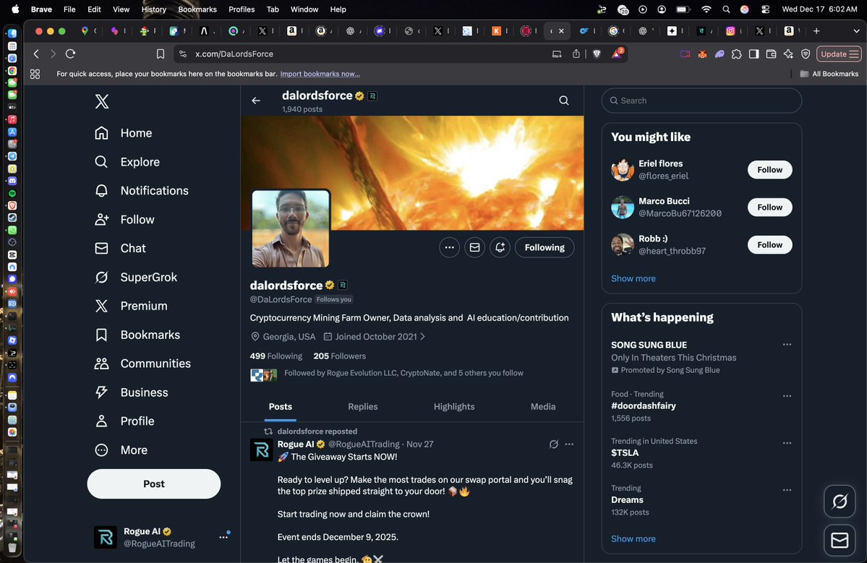Open Brave Shields lion icon
Image resolution: width=867 pixels, height=563 pixels.
pyautogui.click(x=597, y=53)
